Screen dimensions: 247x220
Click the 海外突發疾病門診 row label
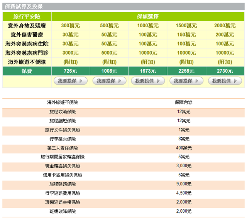click(x=27, y=53)
